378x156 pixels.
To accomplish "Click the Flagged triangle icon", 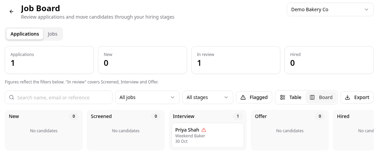I will (x=243, y=97).
